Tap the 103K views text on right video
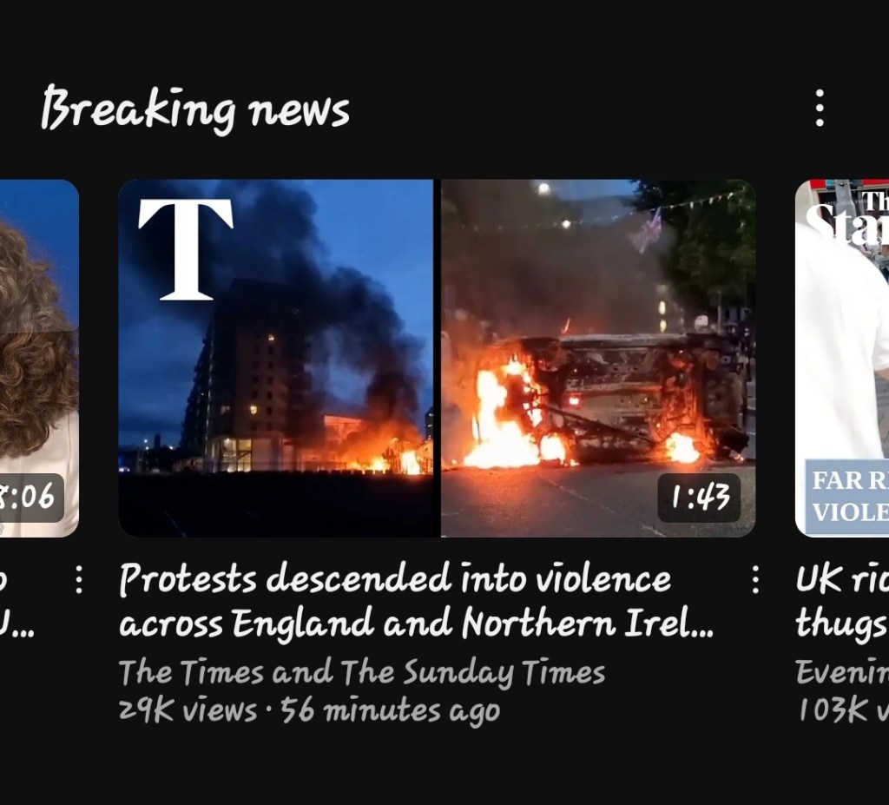The image size is (889, 805). 842,710
